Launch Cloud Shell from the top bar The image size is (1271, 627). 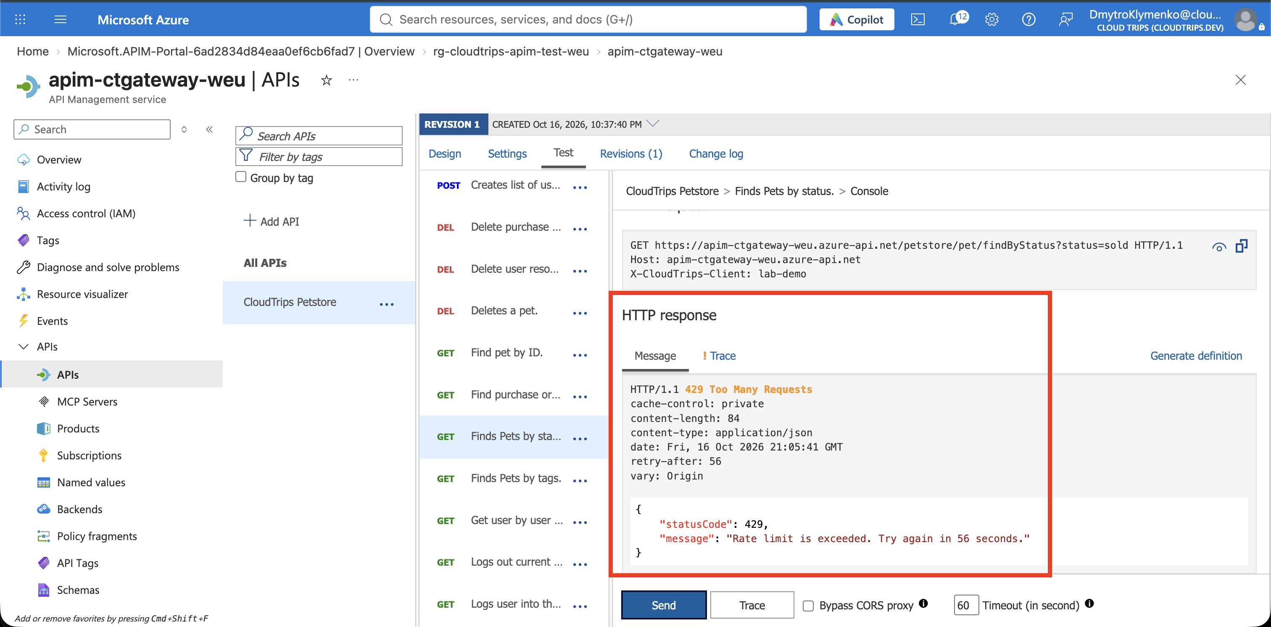(917, 19)
